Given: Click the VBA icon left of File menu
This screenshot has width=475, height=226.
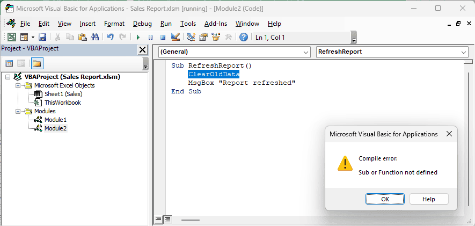Looking at the screenshot, I should pyautogui.click(x=11, y=23).
